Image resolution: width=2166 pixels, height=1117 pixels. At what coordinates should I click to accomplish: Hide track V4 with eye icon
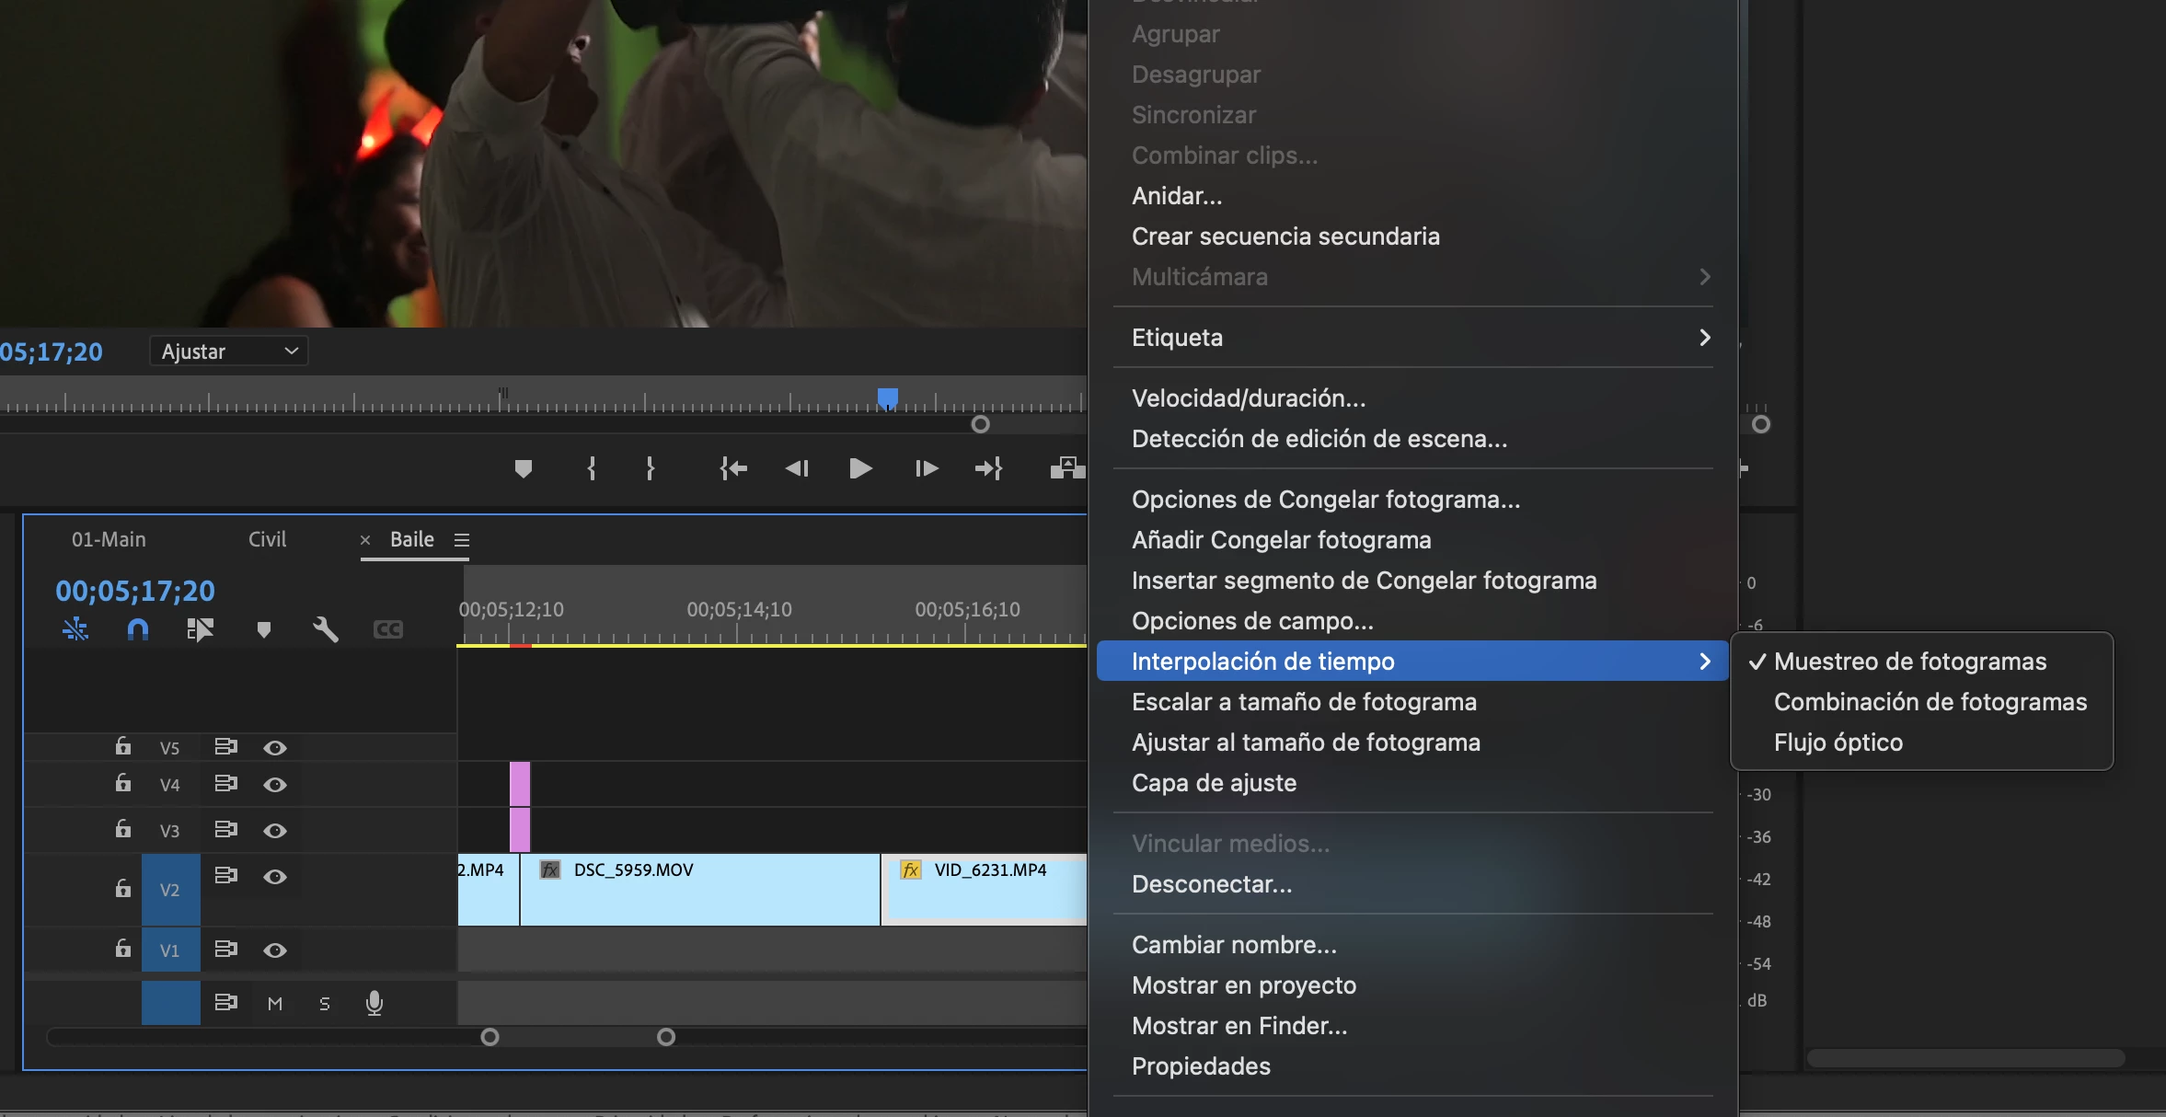tap(274, 785)
